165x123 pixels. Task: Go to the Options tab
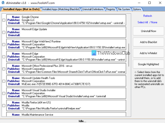tap(137, 9)
